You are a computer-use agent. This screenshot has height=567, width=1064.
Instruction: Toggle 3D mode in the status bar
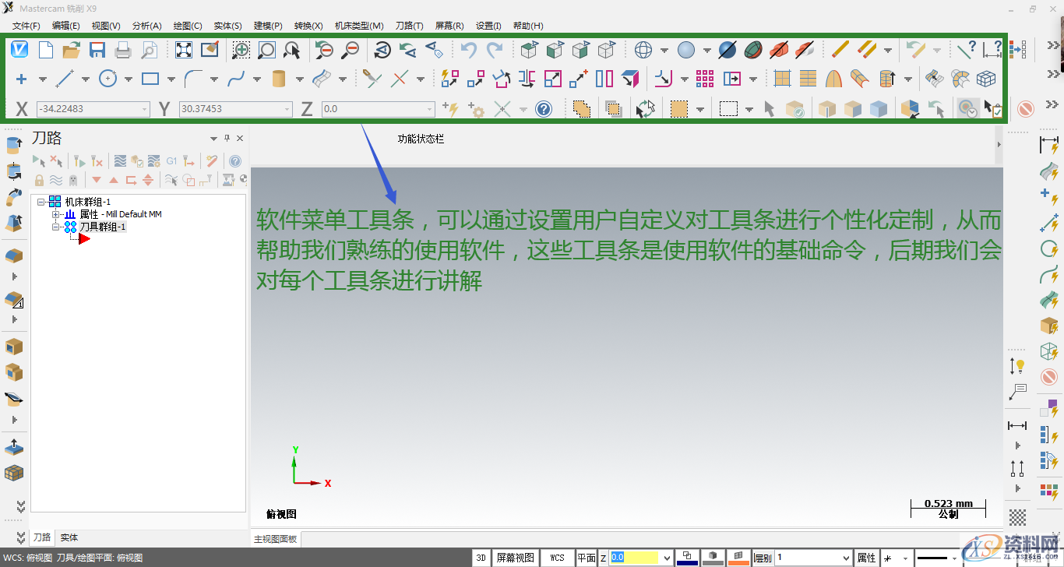click(x=481, y=558)
